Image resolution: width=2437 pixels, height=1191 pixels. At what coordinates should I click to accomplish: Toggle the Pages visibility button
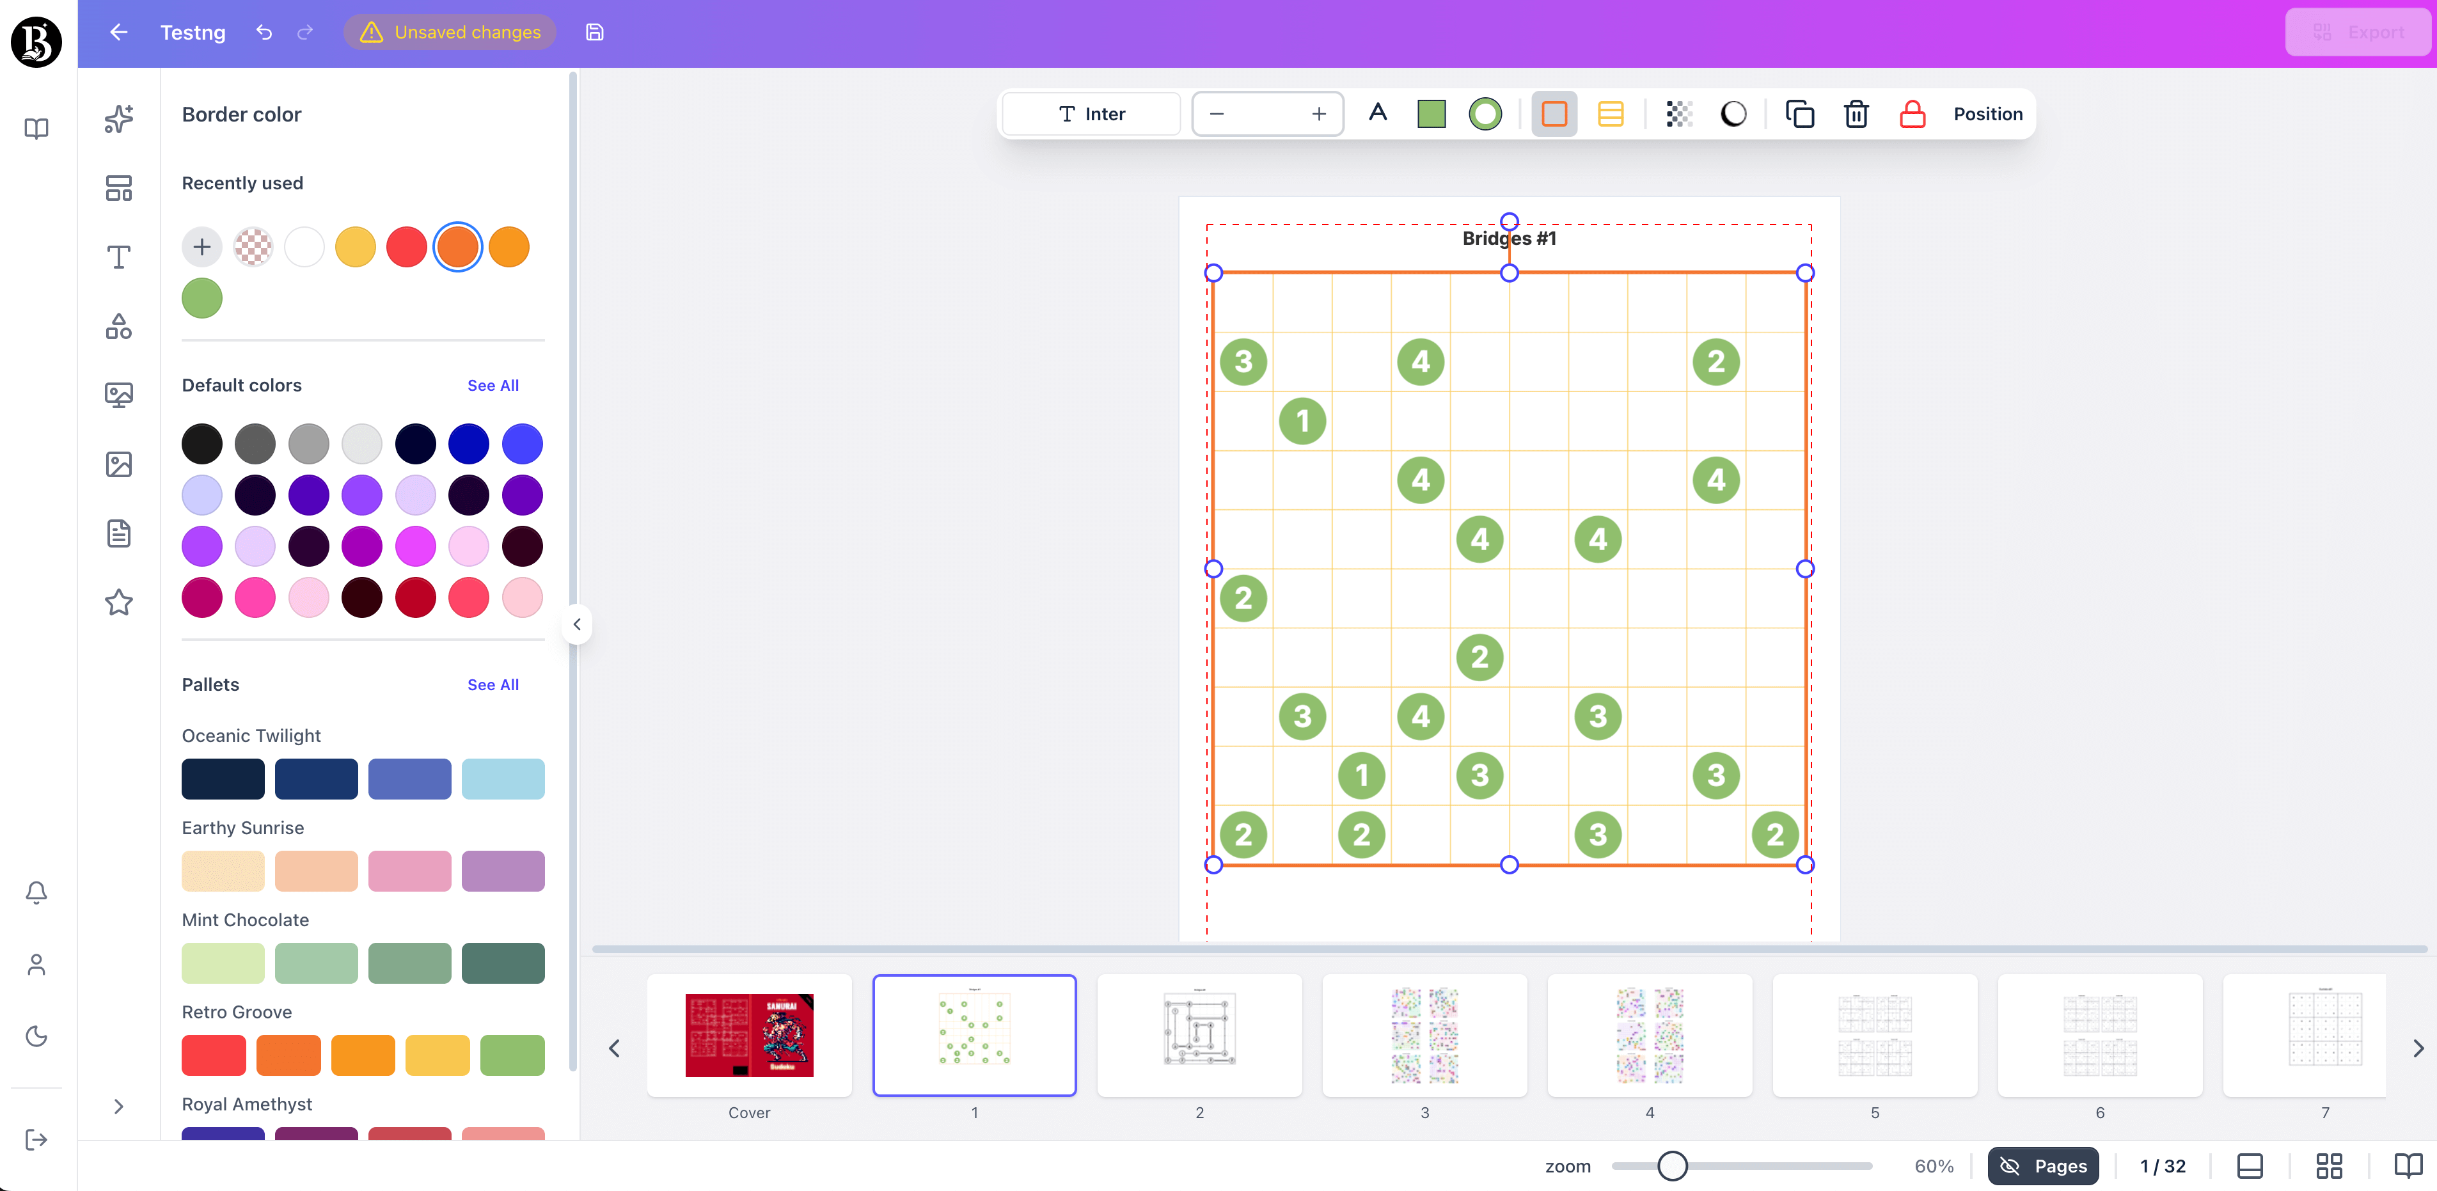[2042, 1165]
